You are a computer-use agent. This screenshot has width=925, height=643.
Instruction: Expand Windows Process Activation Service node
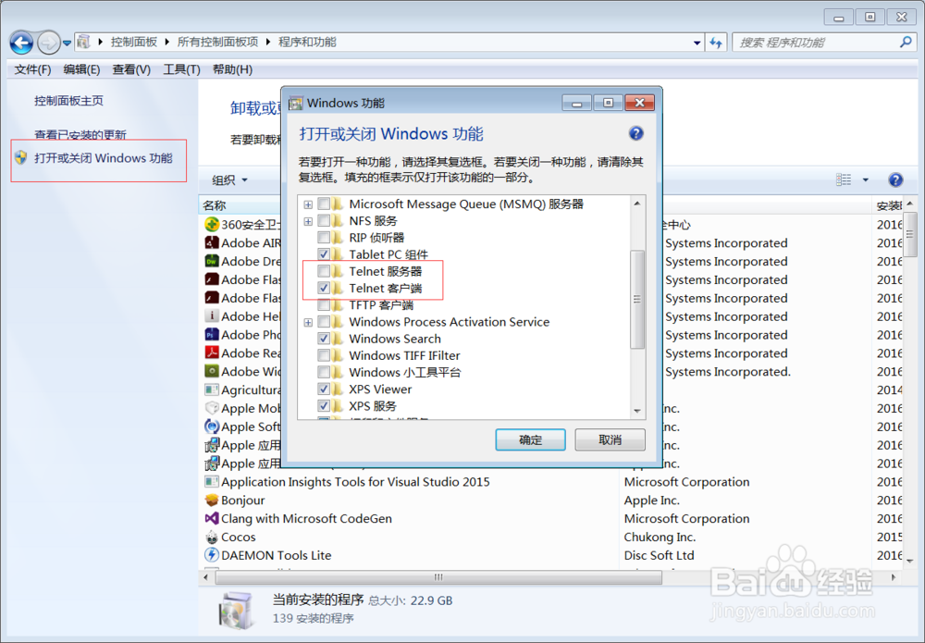point(308,323)
